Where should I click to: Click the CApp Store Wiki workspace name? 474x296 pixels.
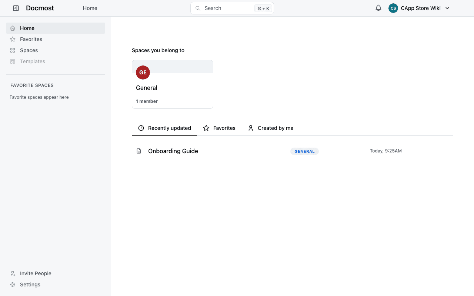click(421, 8)
